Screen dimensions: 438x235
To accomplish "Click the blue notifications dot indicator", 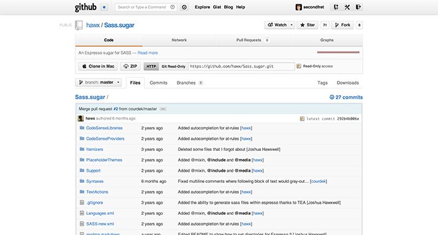I will tap(104, 7).
